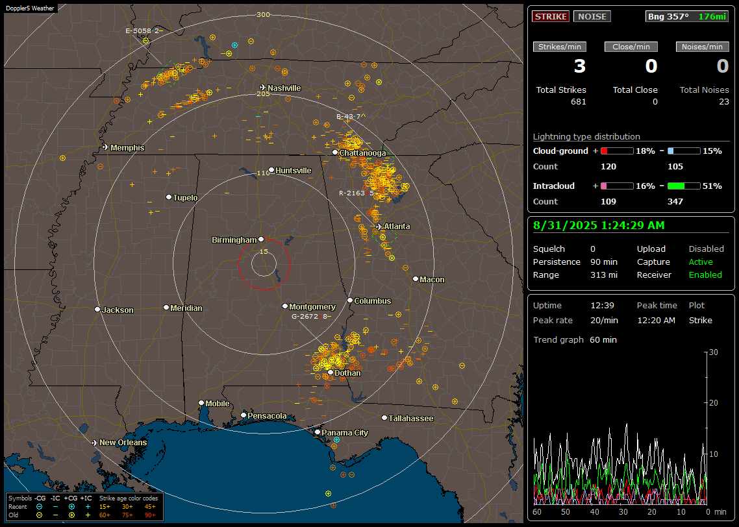Click the 205 range ring label
This screenshot has width=739, height=527.
(x=264, y=94)
